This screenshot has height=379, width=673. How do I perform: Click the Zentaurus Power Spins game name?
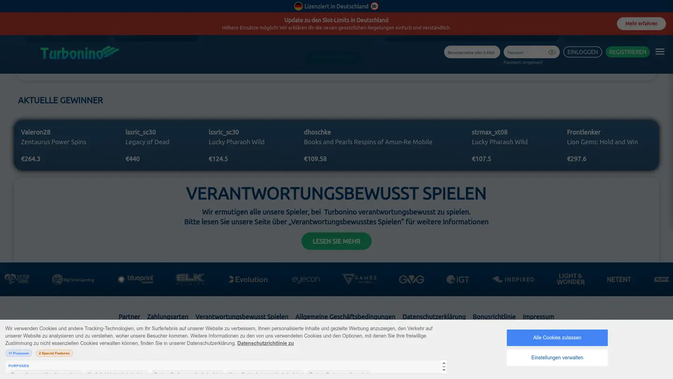[54, 142]
